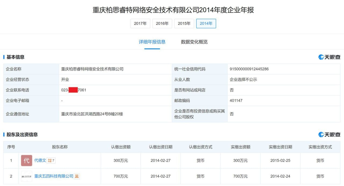Select the 2017年 annual report button
This screenshot has width=344, height=186.
pos(140,24)
